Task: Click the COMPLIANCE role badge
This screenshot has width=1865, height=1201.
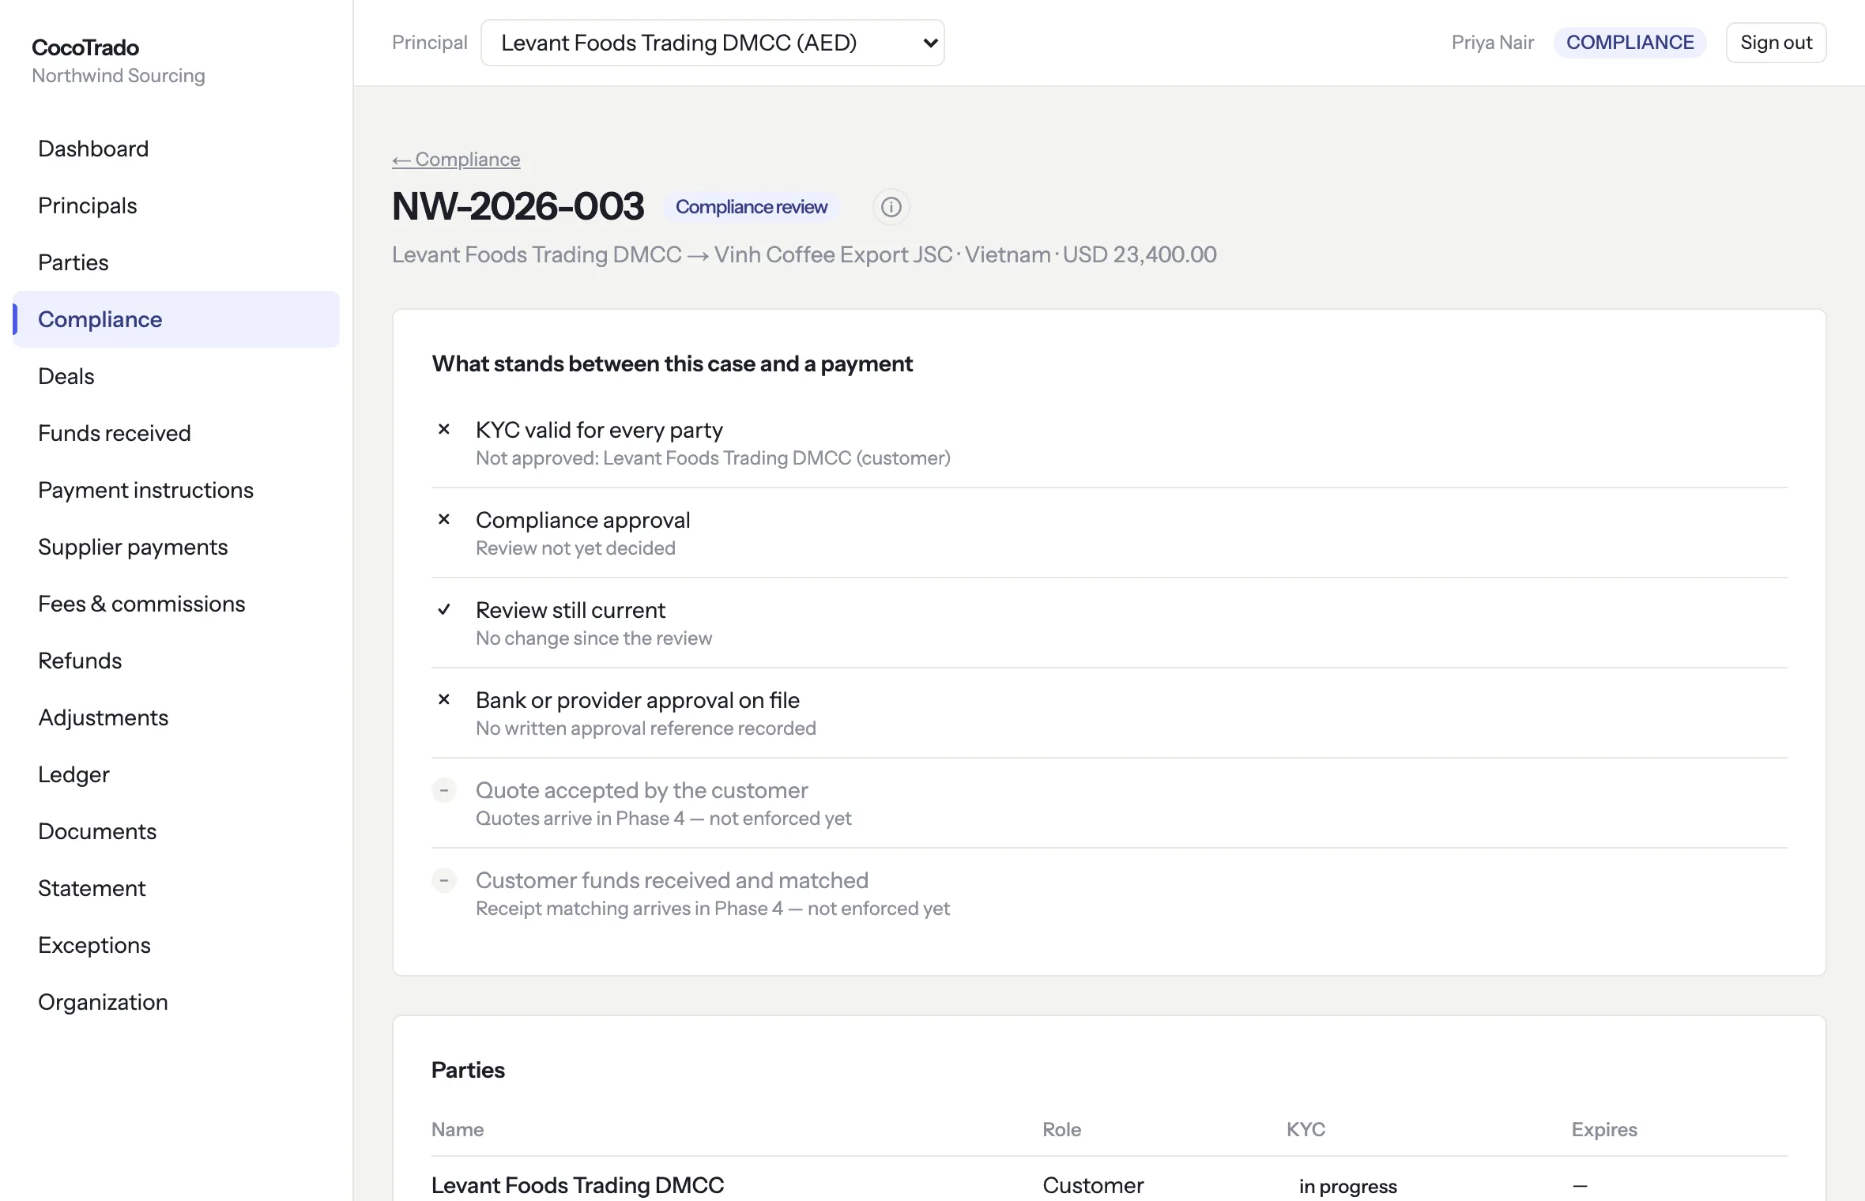Action: [1630, 43]
